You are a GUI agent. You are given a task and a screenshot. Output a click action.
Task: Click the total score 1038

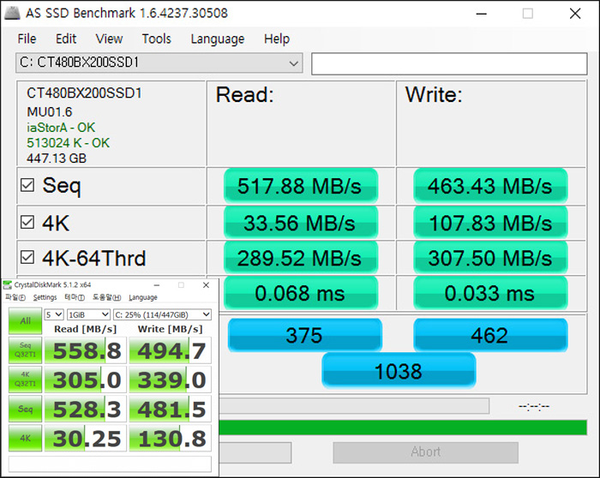[399, 371]
